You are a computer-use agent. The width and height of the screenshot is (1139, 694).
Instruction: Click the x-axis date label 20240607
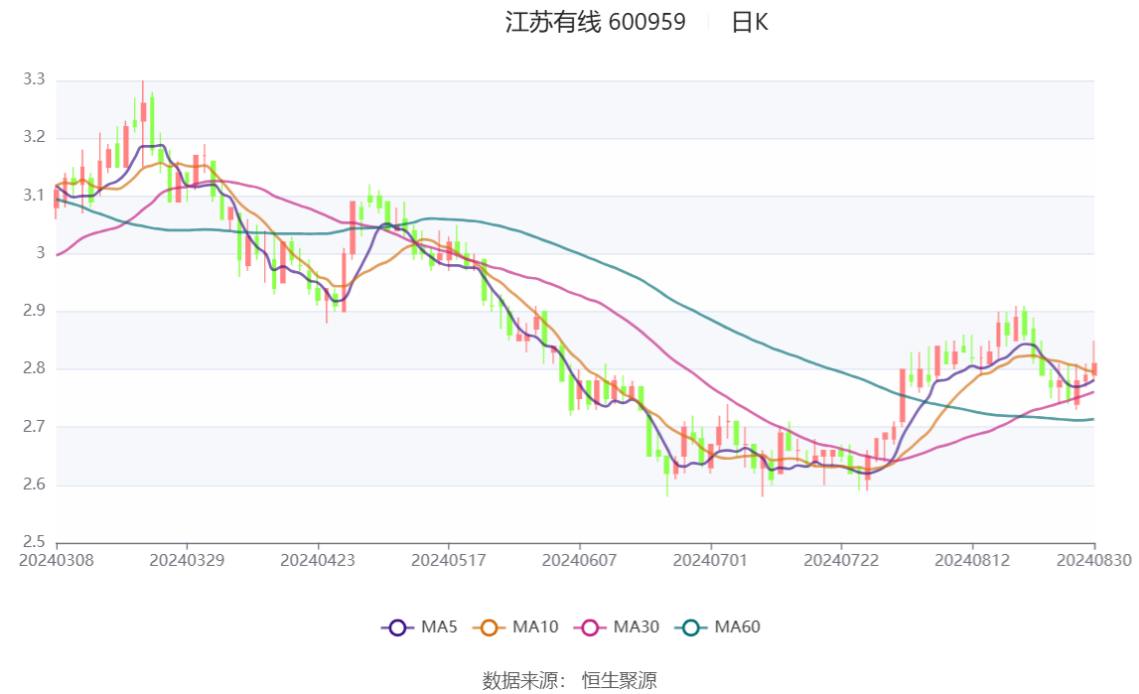pyautogui.click(x=579, y=560)
